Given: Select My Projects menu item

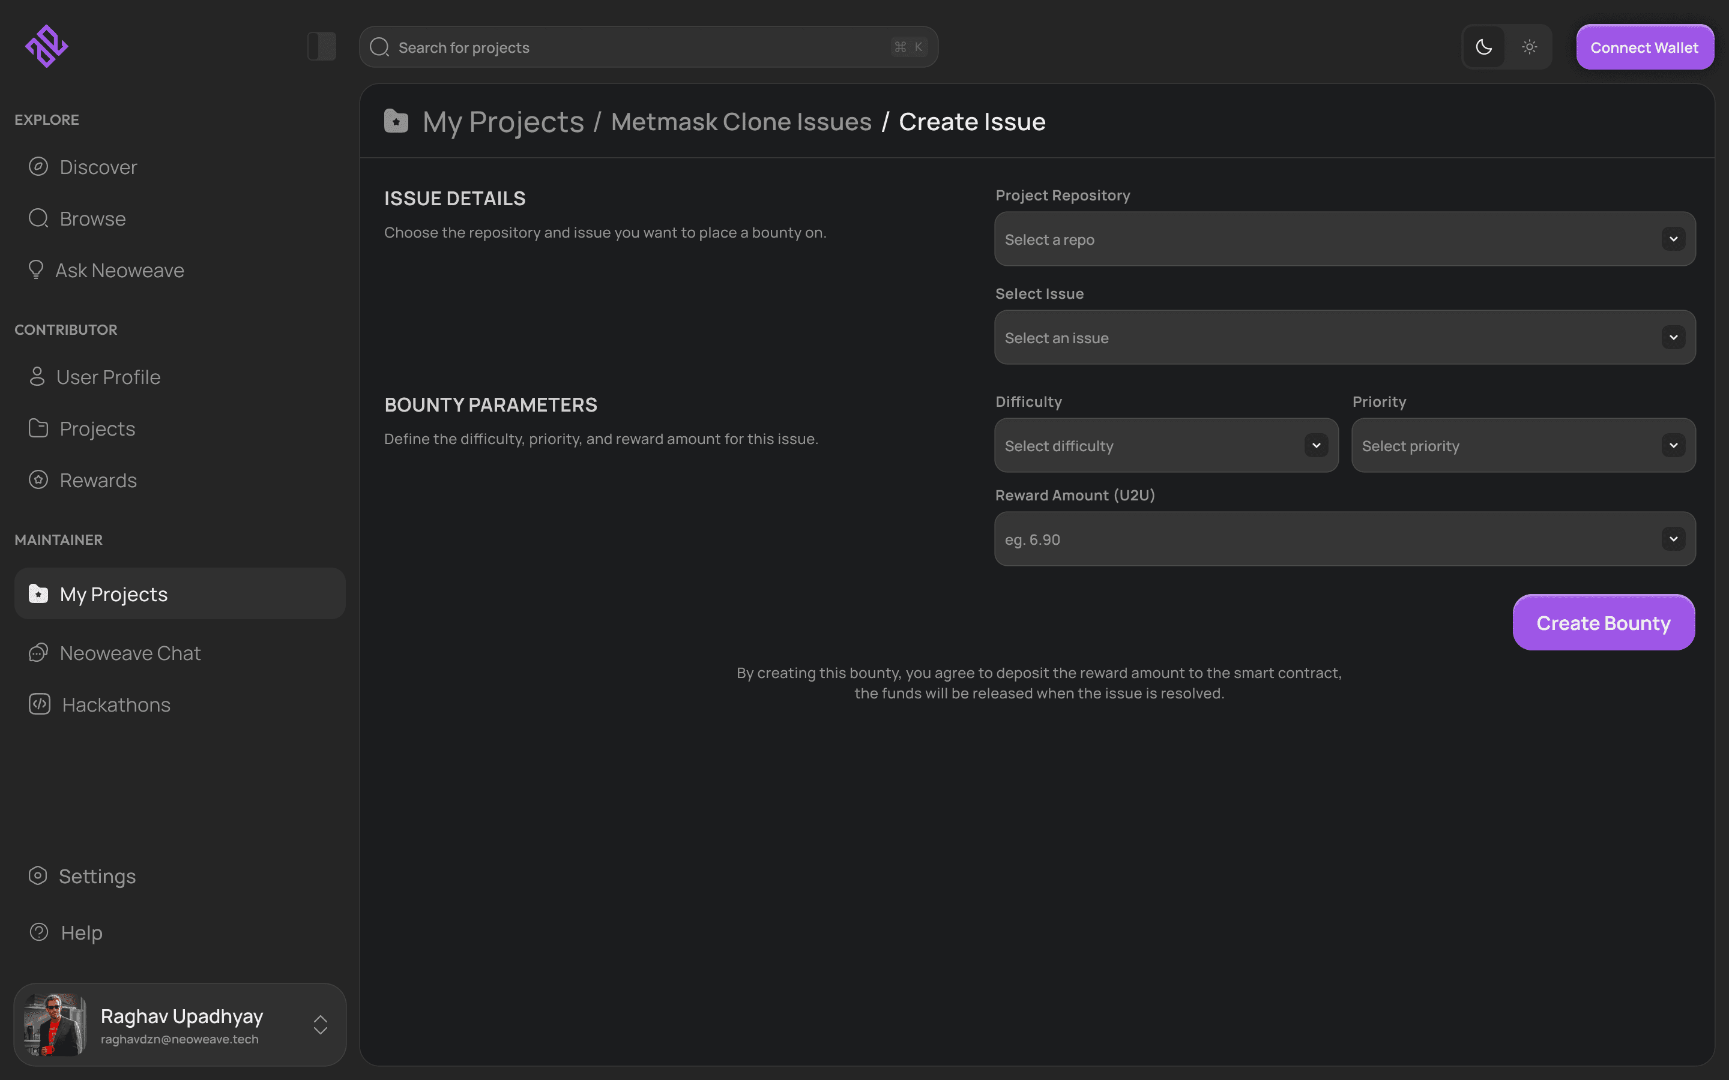Looking at the screenshot, I should (113, 594).
